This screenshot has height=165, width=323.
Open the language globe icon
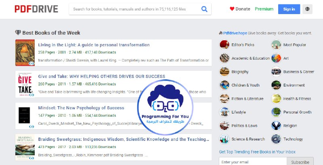pos(307,9)
